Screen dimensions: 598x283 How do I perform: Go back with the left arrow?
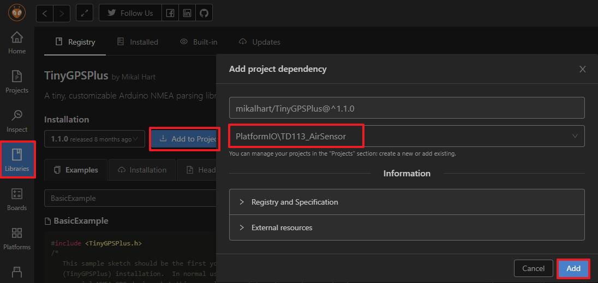click(45, 13)
